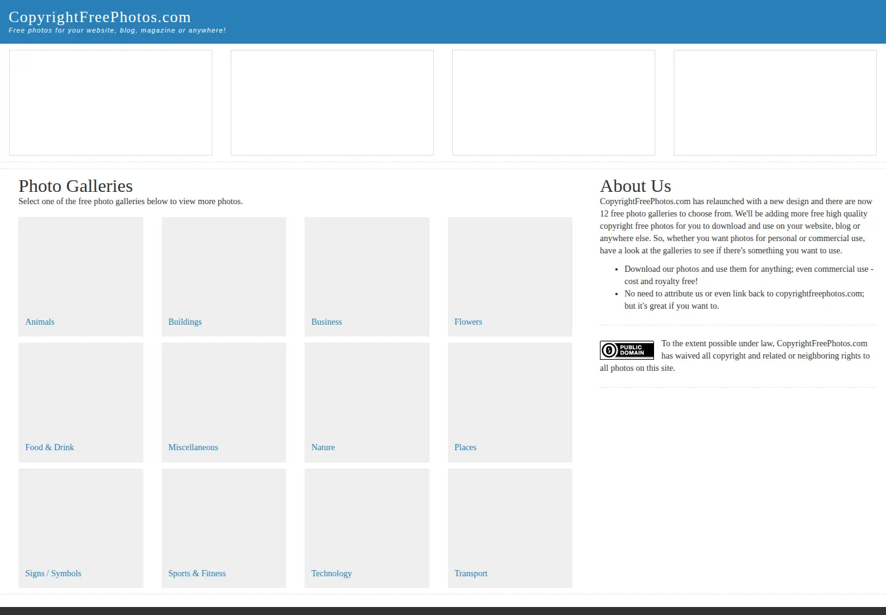
Task: Click the Photo Galleries heading
Action: coord(76,186)
